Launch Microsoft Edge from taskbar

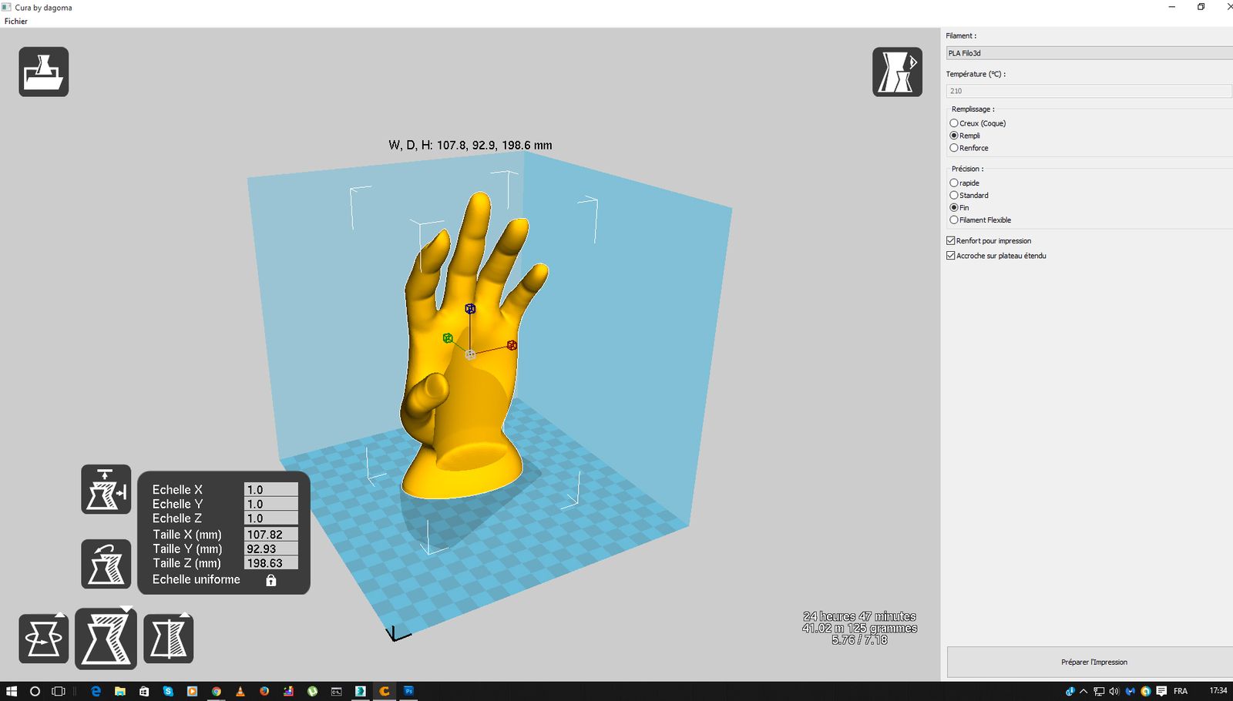point(96,691)
